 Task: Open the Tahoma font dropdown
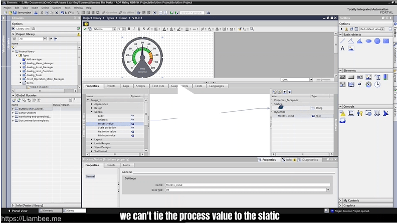click(x=114, y=29)
